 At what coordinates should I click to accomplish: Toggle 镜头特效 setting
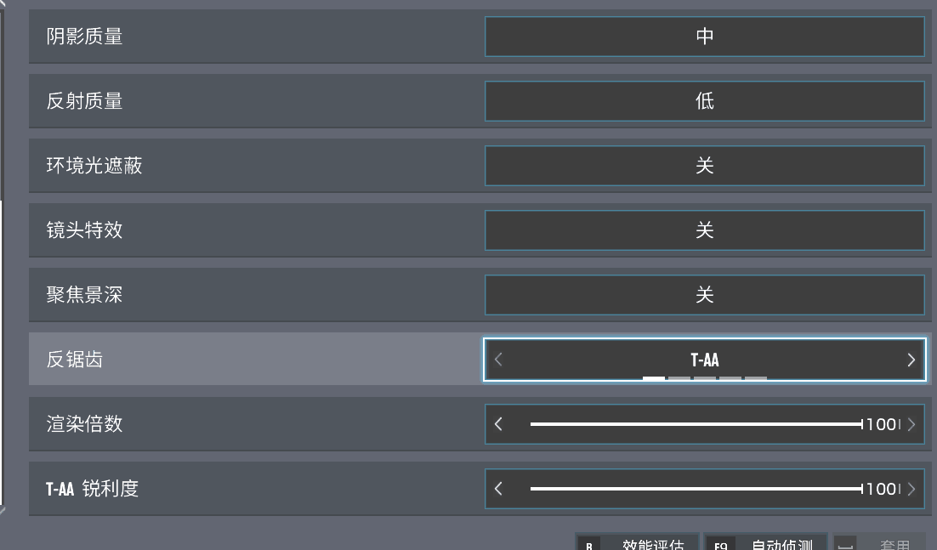(x=704, y=230)
